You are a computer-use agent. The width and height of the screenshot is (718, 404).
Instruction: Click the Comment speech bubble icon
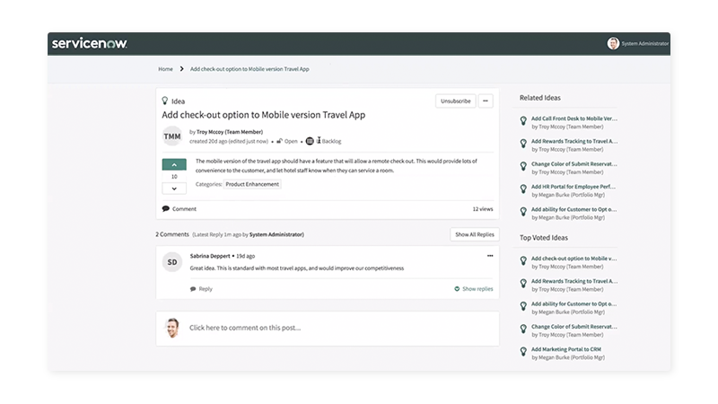click(x=166, y=209)
